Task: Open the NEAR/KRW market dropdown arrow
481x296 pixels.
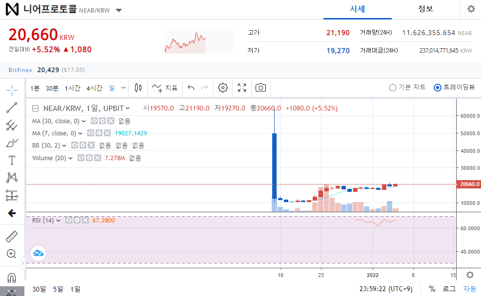Action: click(119, 10)
